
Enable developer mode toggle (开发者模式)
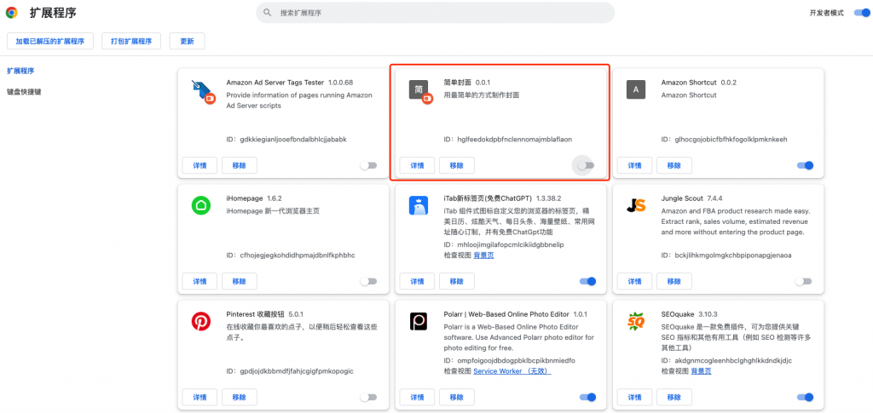tap(857, 13)
